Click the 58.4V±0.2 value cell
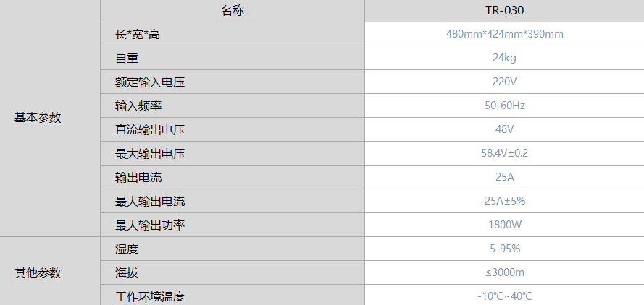This screenshot has height=305, width=644. click(x=505, y=154)
